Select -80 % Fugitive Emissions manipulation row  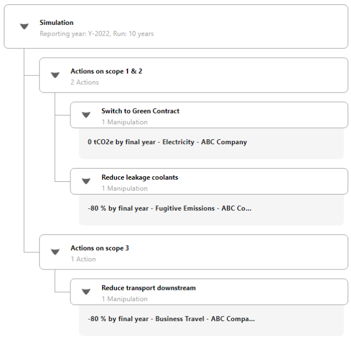pos(211,210)
